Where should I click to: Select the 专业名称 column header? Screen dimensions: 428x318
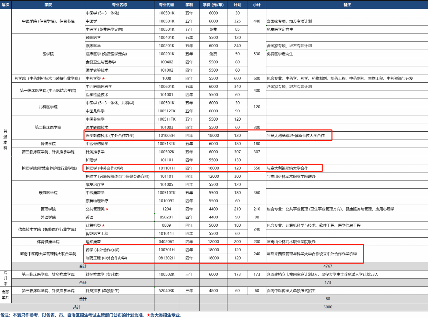pos(119,5)
